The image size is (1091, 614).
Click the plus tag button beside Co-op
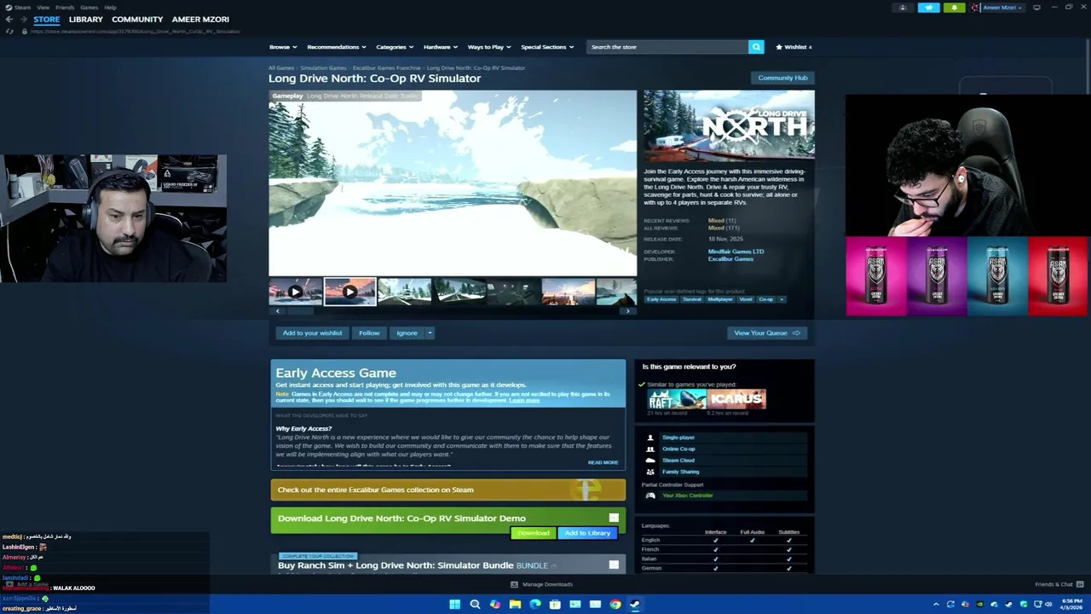coord(782,299)
